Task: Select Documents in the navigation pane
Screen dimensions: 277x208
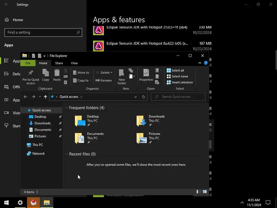Action: tap(43, 130)
